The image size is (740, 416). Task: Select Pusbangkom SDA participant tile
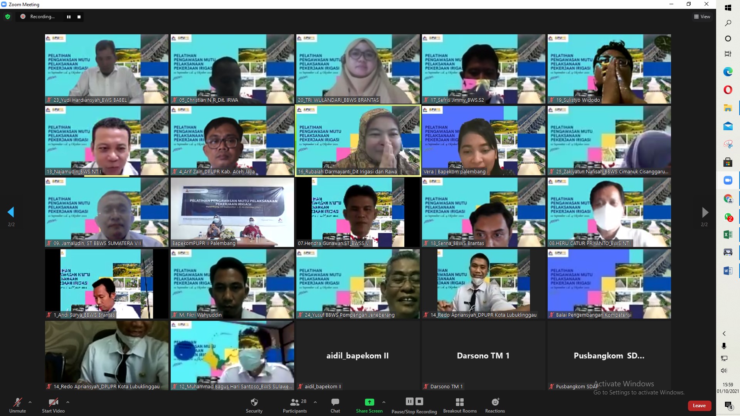pos(609,356)
